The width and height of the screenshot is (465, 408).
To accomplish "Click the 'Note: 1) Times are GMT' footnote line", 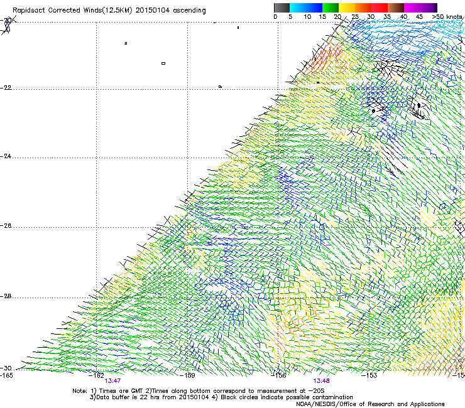I will coord(198,391).
